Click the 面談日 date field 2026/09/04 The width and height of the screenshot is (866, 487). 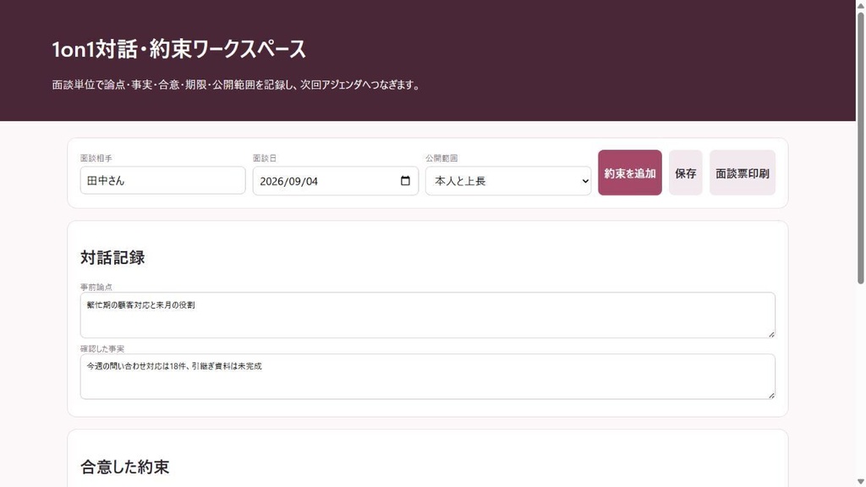pos(336,181)
